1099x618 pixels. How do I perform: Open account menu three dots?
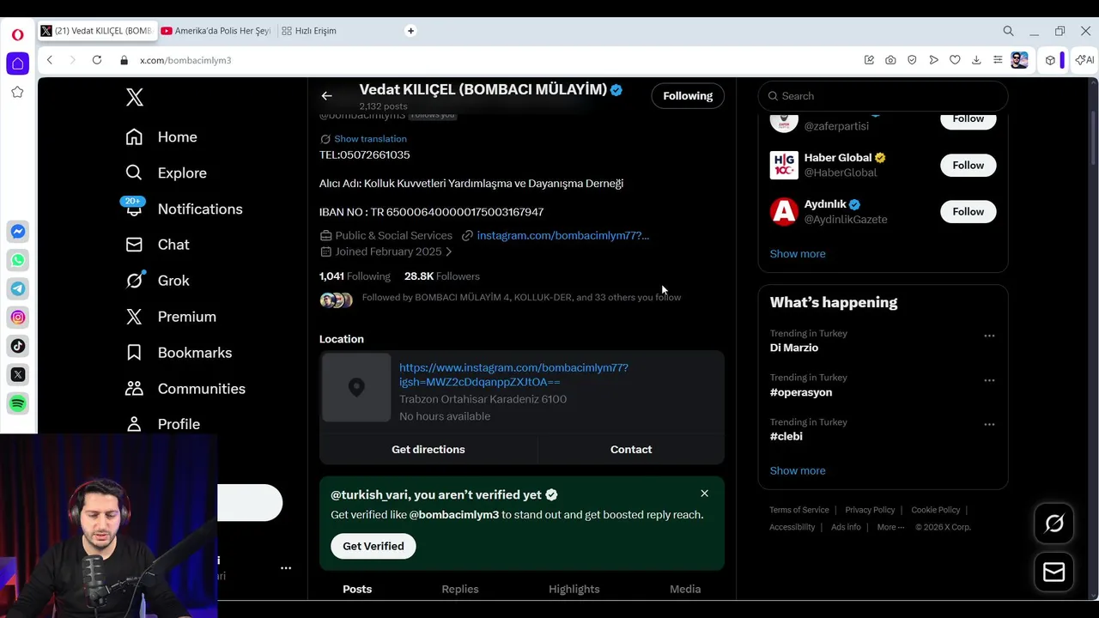286,567
